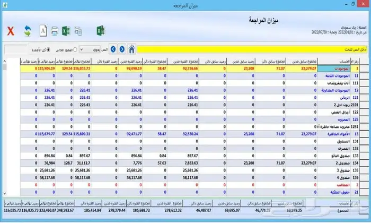Sort by 'رصيد سابق مدين' main grid column header

241,62
